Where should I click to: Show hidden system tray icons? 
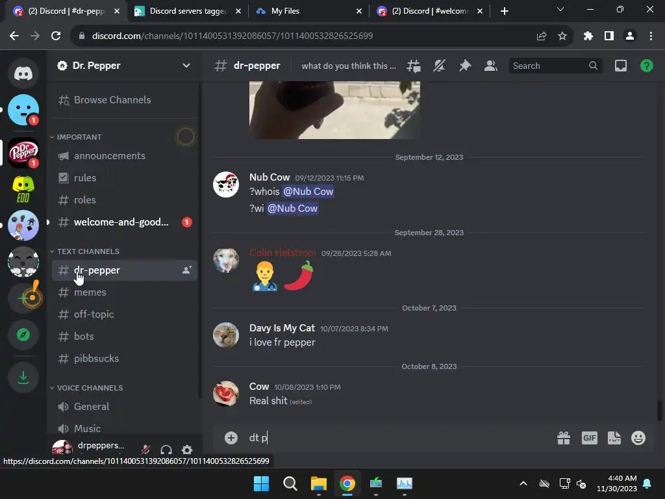[x=523, y=483]
